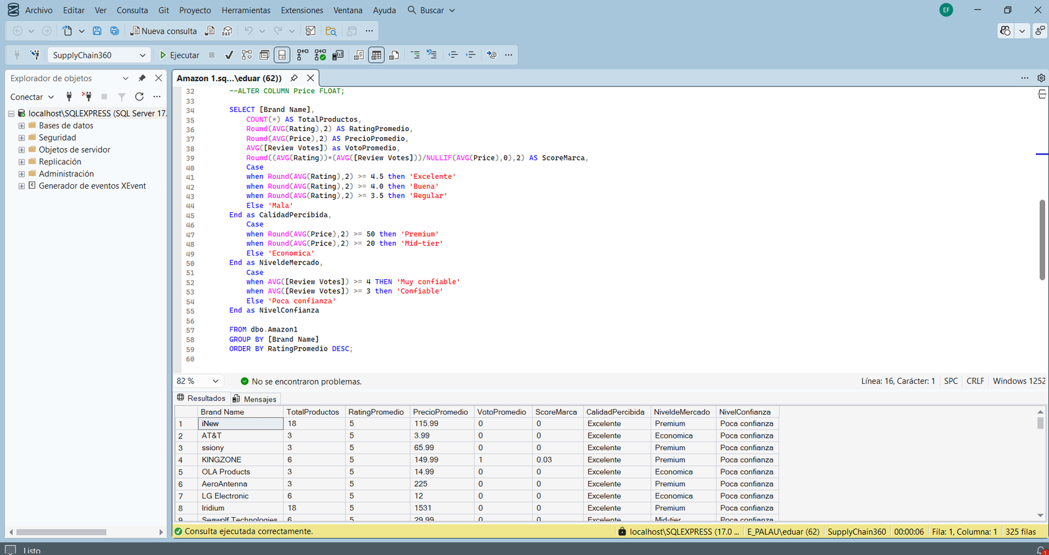Click the Query Options icon

tap(264, 55)
